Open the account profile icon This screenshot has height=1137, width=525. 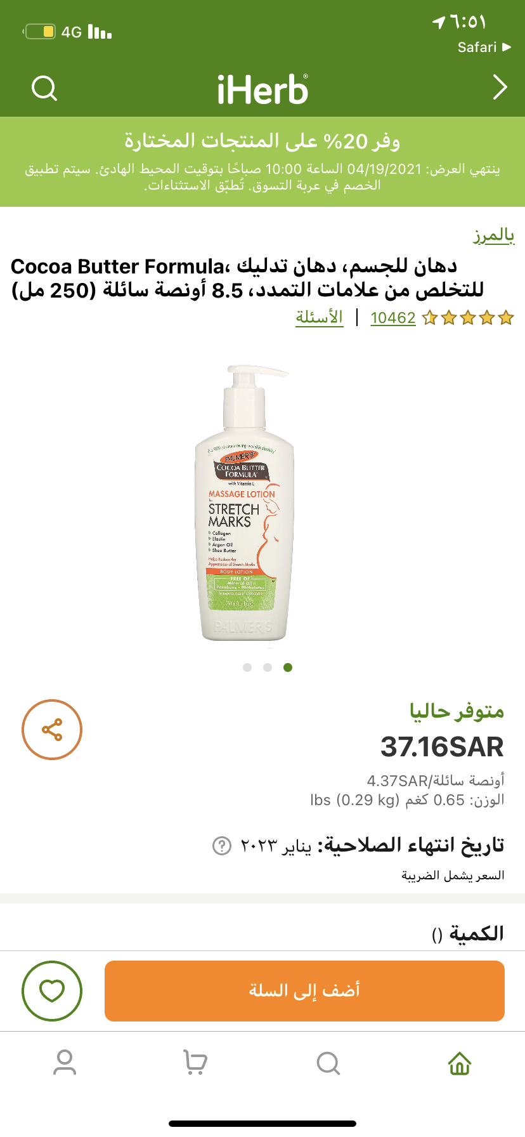65,1063
